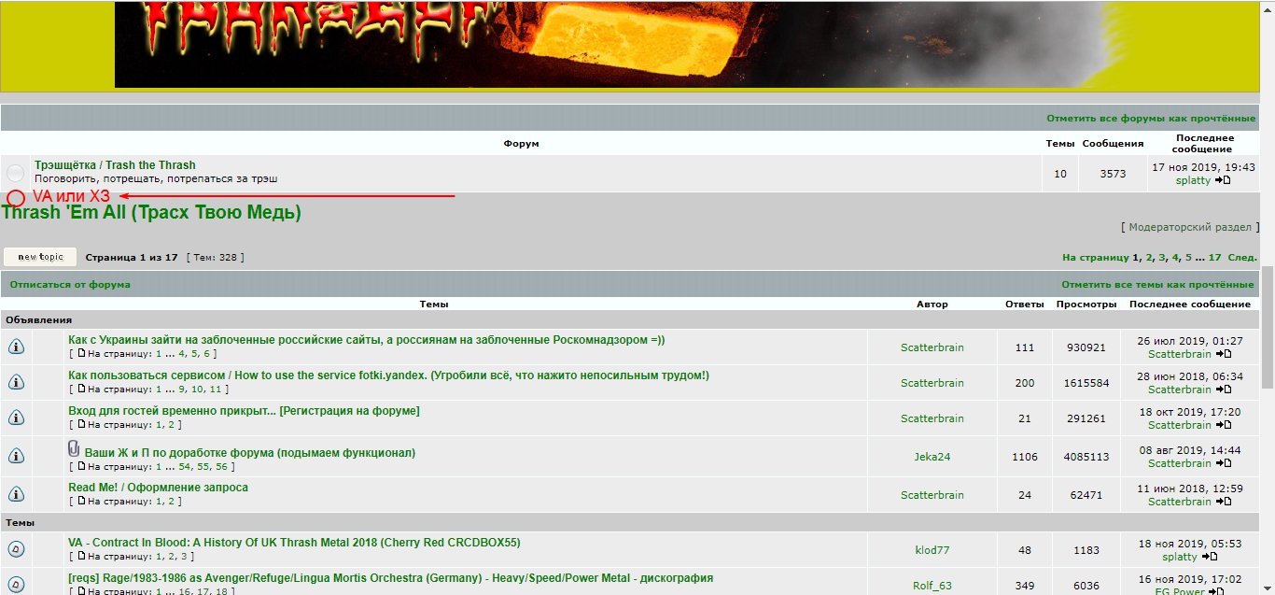
Task: Go to page 56 of 'Ваши Ж и П' topic
Action: point(221,466)
